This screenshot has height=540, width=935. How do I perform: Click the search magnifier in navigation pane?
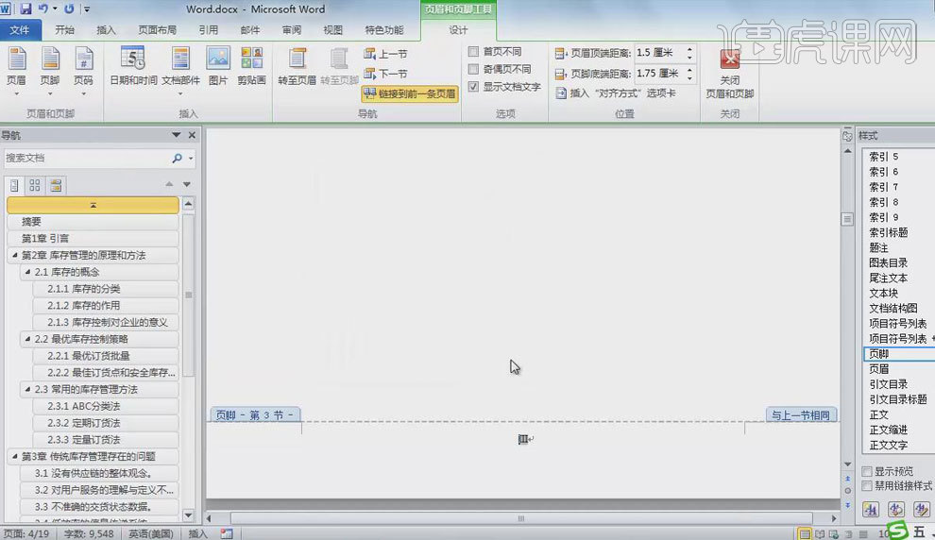coord(178,158)
